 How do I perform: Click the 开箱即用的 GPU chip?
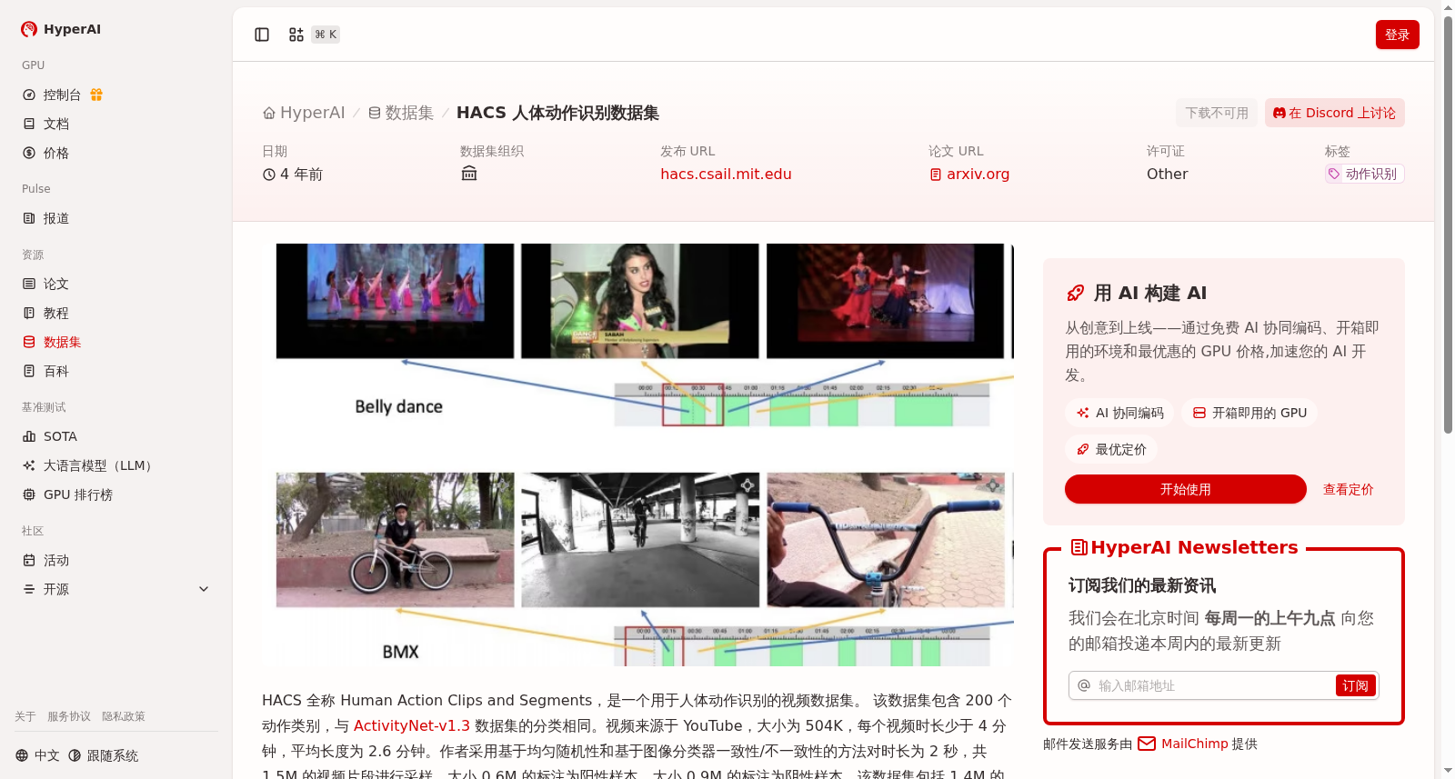pyautogui.click(x=1249, y=413)
